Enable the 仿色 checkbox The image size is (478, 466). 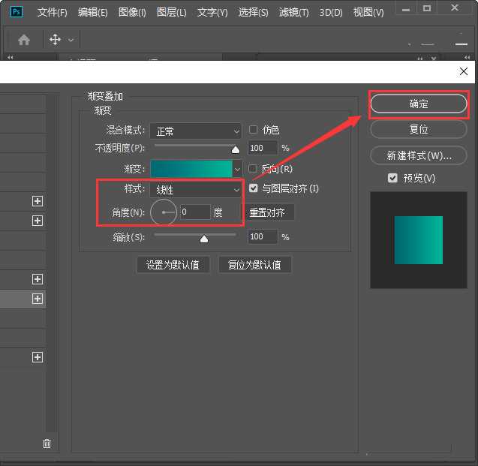point(254,130)
